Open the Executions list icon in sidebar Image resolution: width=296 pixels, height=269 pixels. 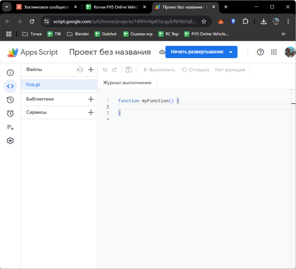[10, 127]
